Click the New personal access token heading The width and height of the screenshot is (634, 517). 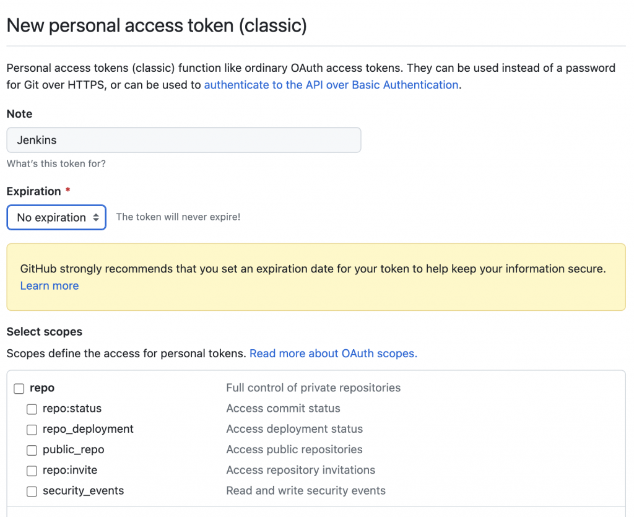[x=157, y=25]
